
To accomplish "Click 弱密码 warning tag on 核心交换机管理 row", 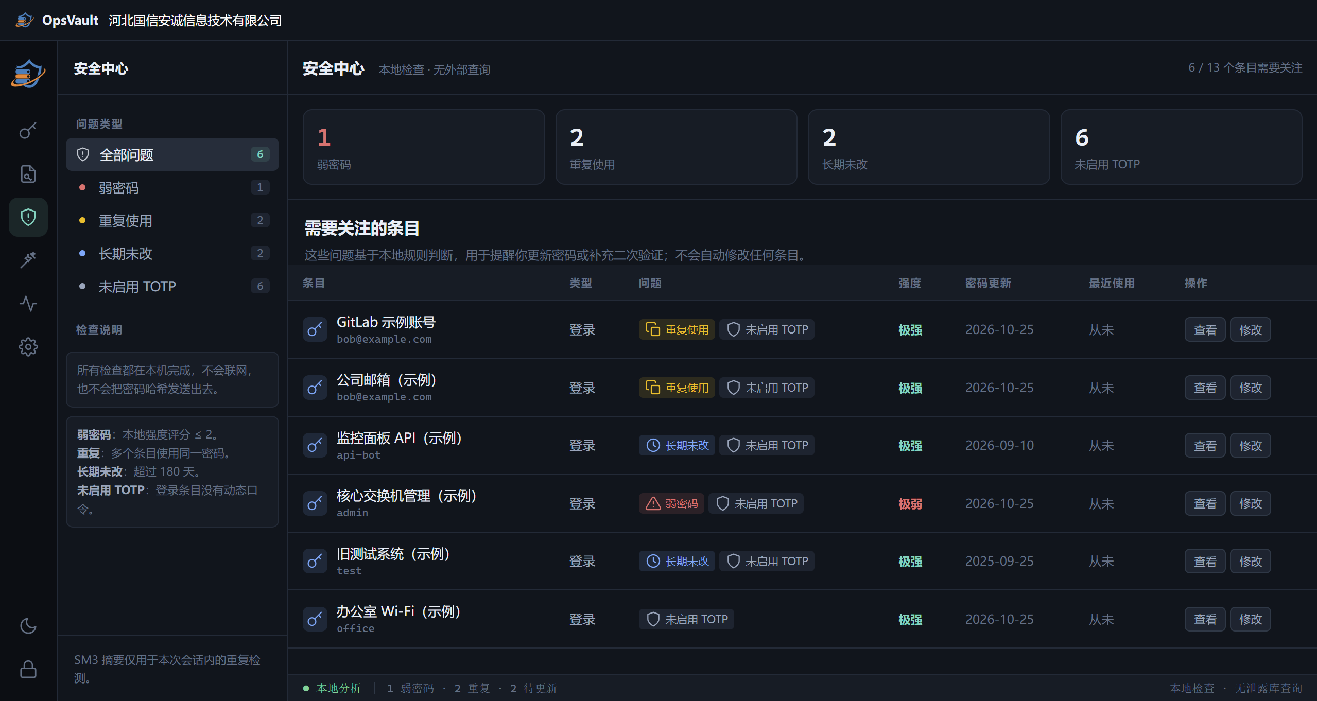I will [x=671, y=503].
